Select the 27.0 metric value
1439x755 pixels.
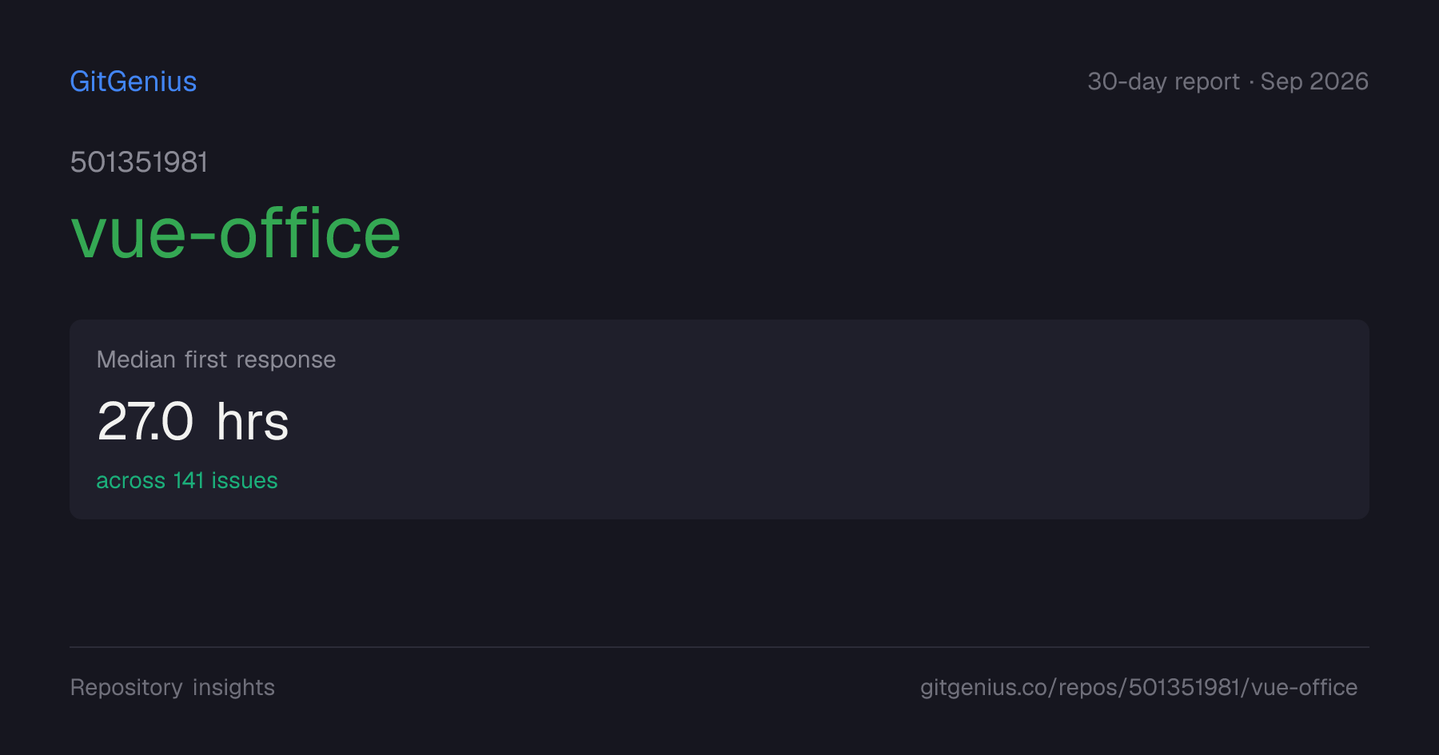pyautogui.click(x=145, y=422)
